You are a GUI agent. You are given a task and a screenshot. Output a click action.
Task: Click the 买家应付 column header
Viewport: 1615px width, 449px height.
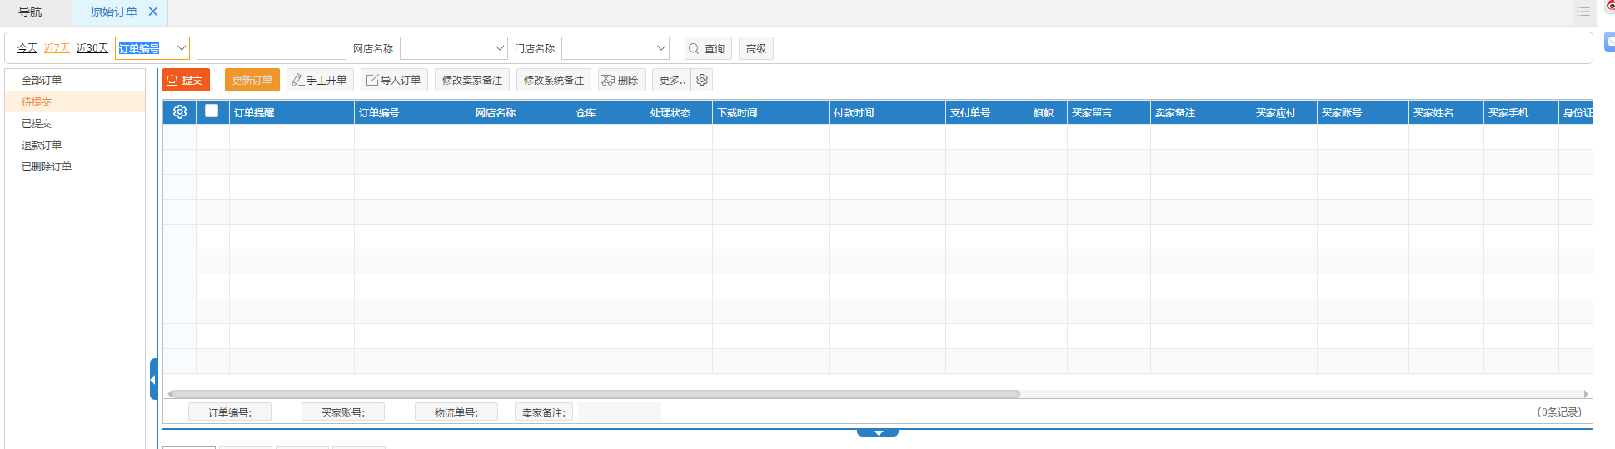coord(1275,112)
